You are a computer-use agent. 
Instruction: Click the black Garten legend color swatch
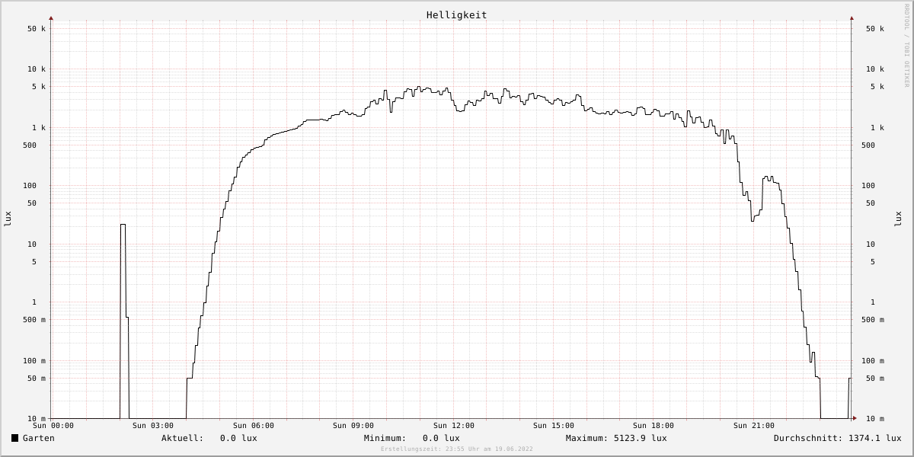(14, 438)
